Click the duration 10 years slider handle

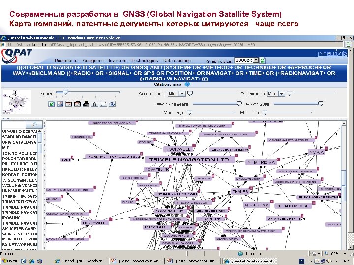239,104
